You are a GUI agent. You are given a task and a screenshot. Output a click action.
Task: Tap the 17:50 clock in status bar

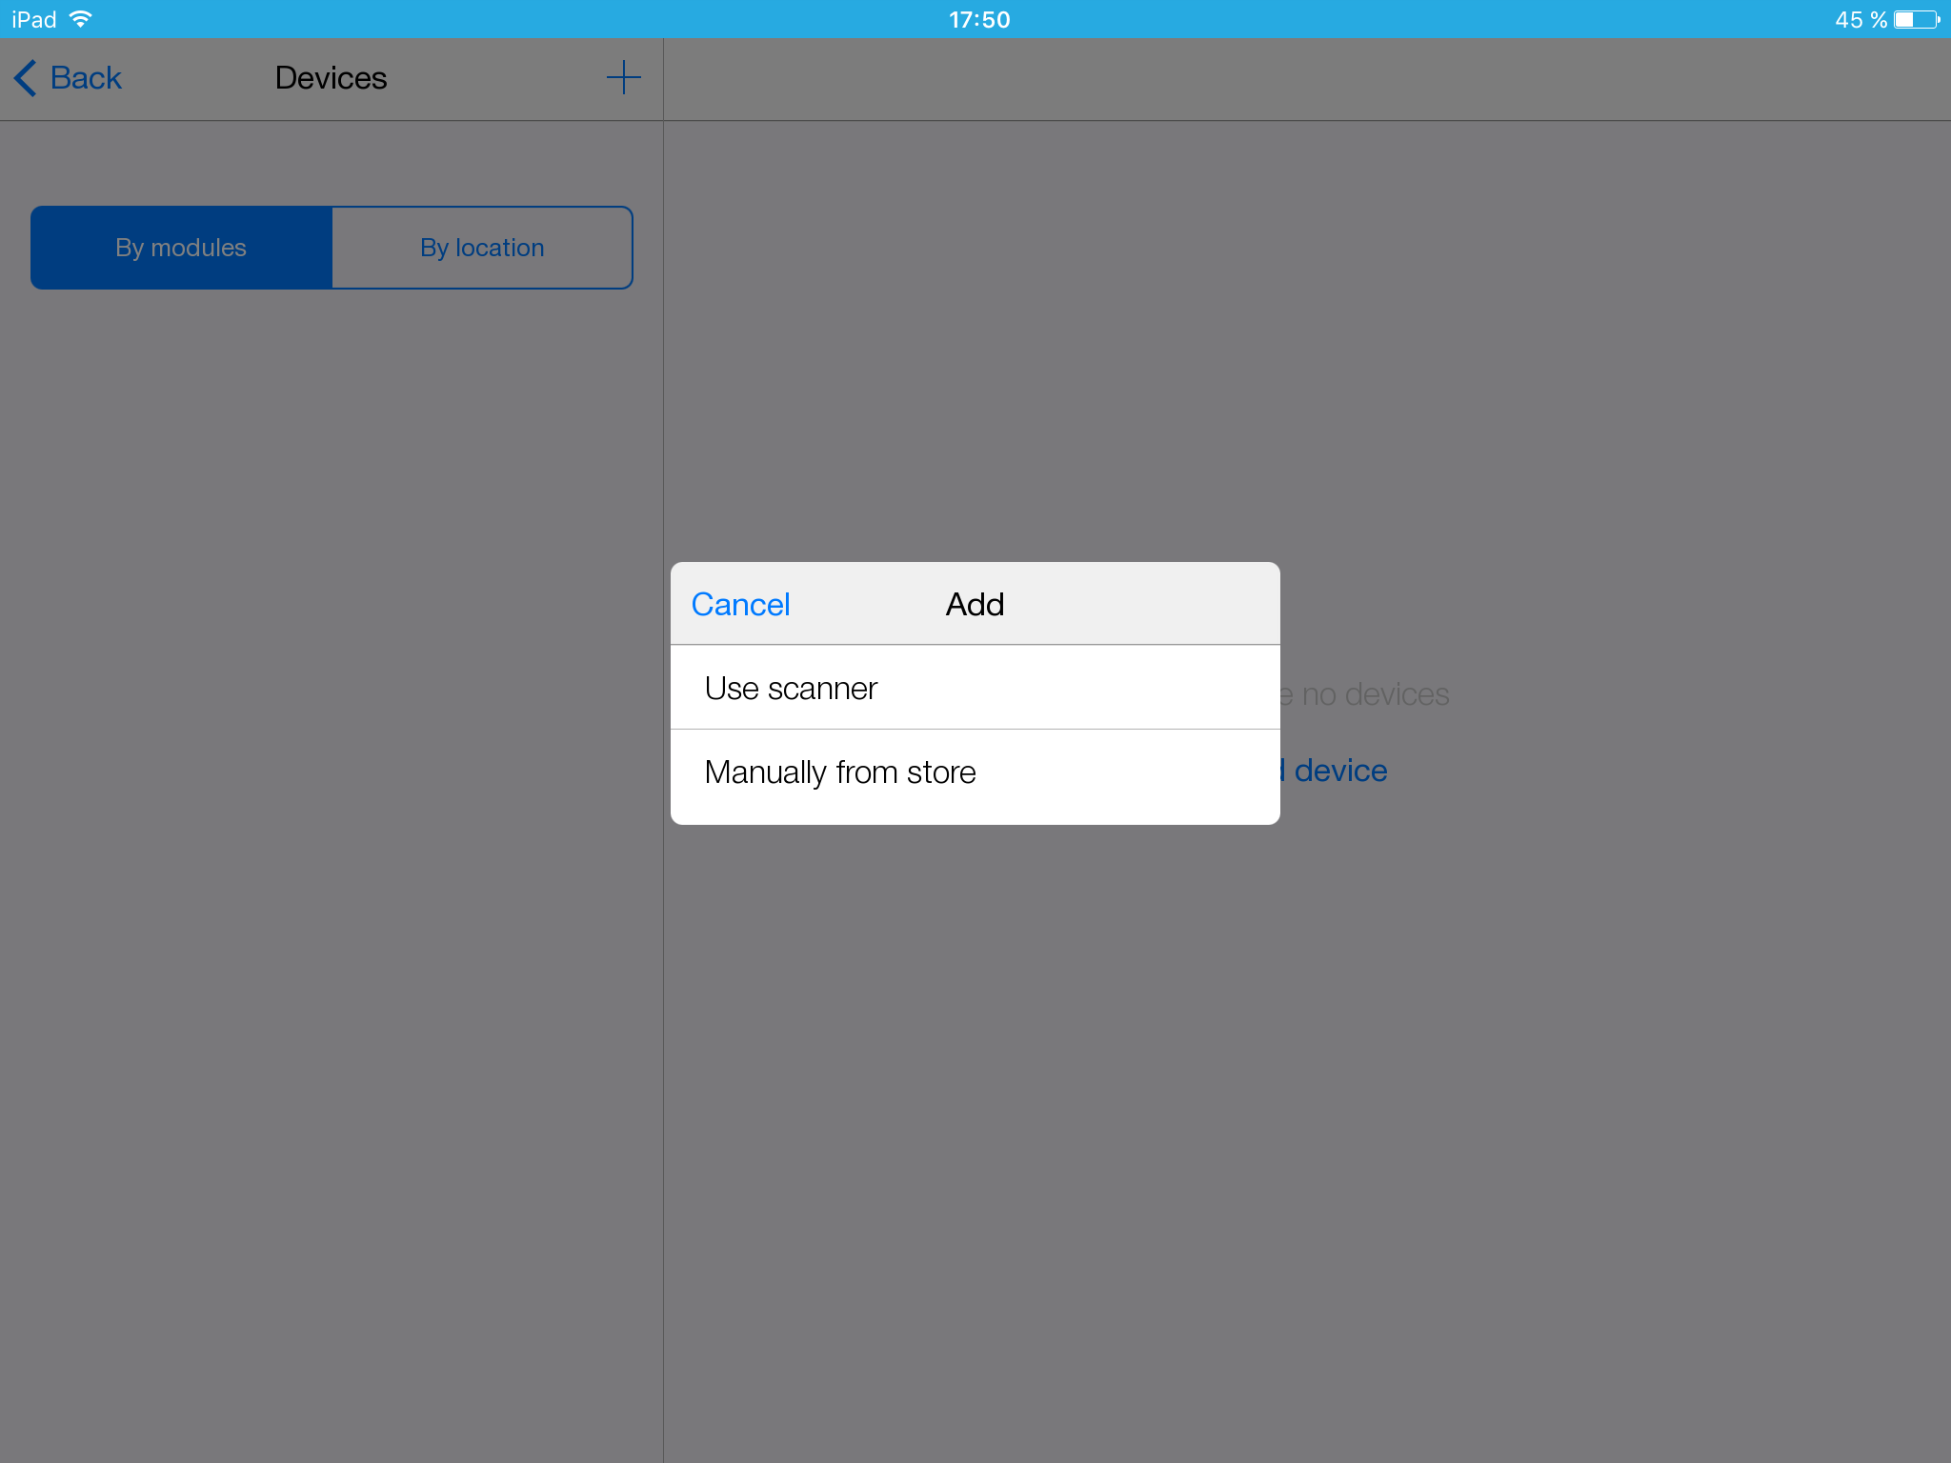[x=978, y=19]
